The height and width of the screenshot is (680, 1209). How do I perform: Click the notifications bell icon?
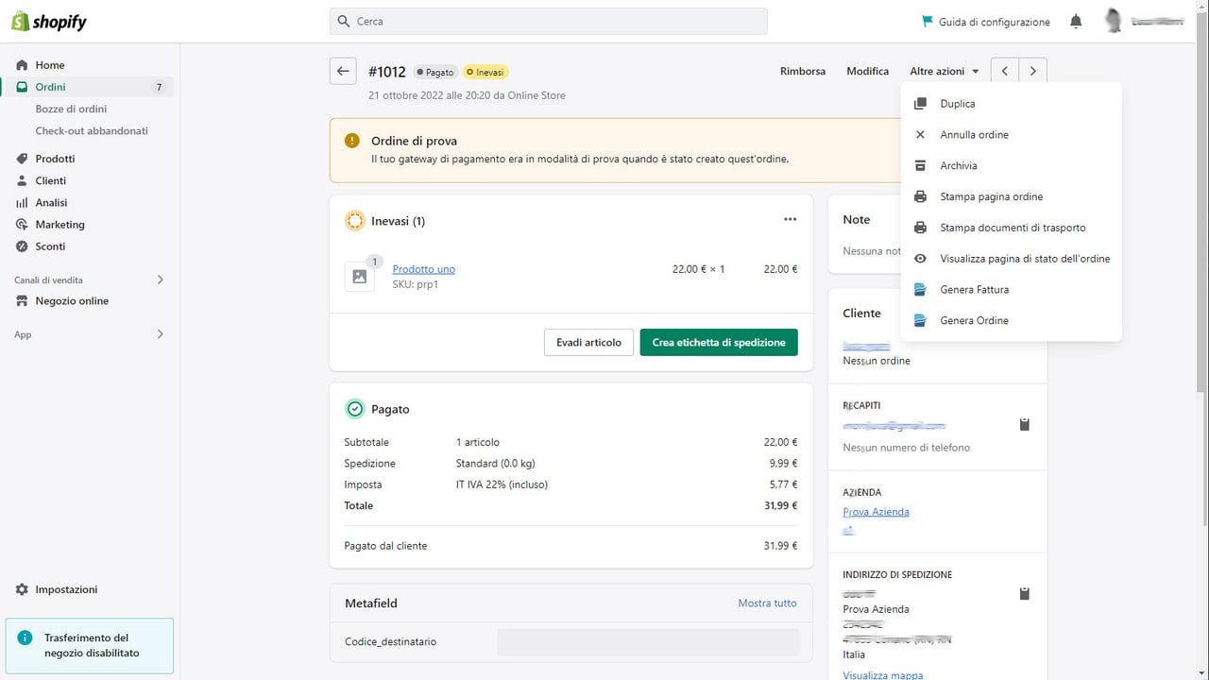click(x=1076, y=22)
